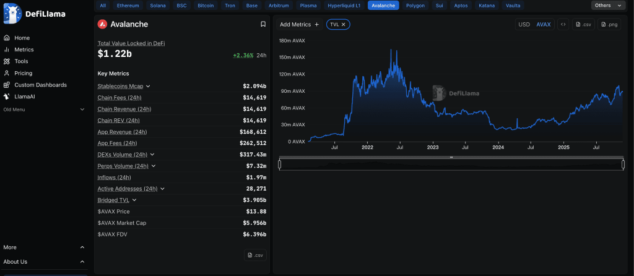
Task: Switch chart denomination to USD
Action: click(x=524, y=24)
